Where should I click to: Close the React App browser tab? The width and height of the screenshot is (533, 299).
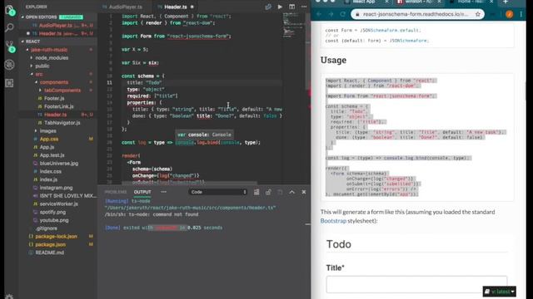coord(386,2)
